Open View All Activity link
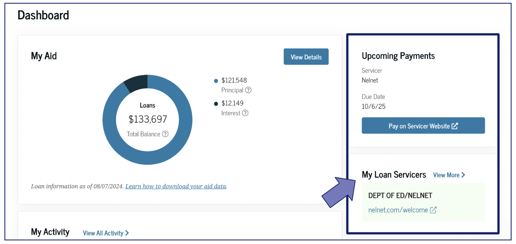 tap(106, 233)
